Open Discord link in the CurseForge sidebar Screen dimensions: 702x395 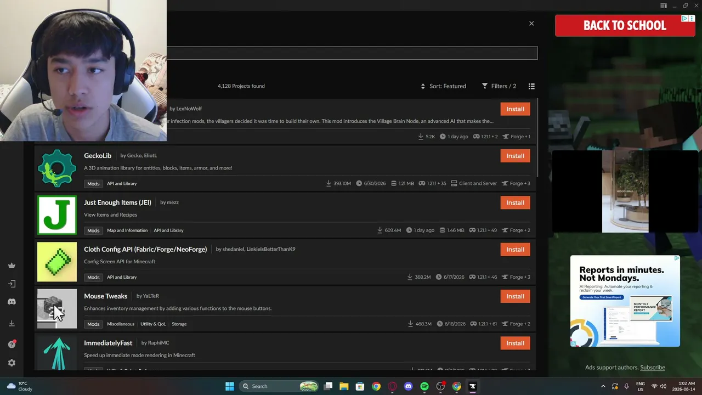(12, 302)
